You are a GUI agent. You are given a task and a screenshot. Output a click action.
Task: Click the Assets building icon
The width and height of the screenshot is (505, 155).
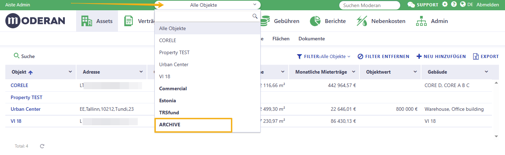[x=86, y=21]
